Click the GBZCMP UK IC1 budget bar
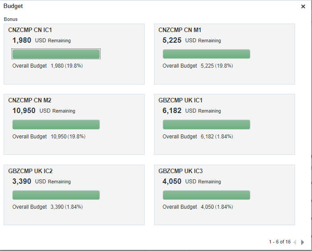The width and height of the screenshot is (312, 251). 206,125
